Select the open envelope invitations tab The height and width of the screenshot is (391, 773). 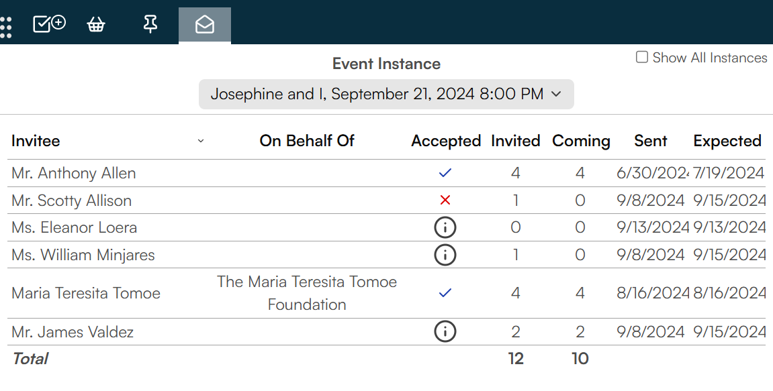click(205, 25)
